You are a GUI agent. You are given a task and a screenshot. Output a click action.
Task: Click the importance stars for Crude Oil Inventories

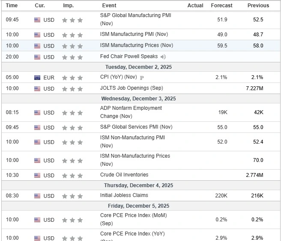pyautogui.click(x=72, y=175)
